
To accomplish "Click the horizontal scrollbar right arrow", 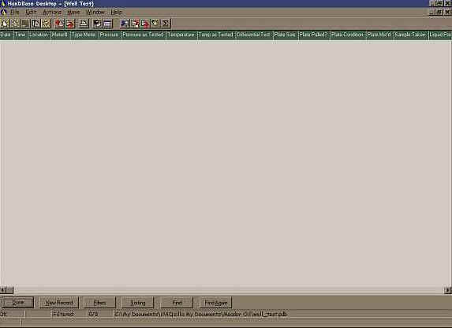I will (448, 289).
